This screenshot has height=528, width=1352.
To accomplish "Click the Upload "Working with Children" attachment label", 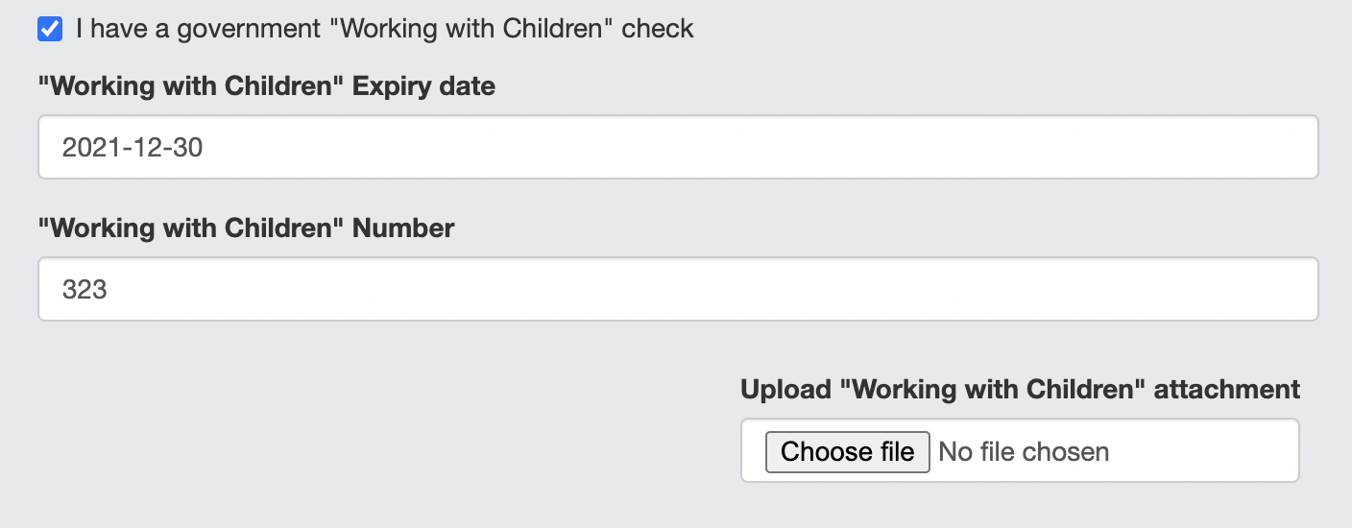I will pyautogui.click(x=1020, y=389).
